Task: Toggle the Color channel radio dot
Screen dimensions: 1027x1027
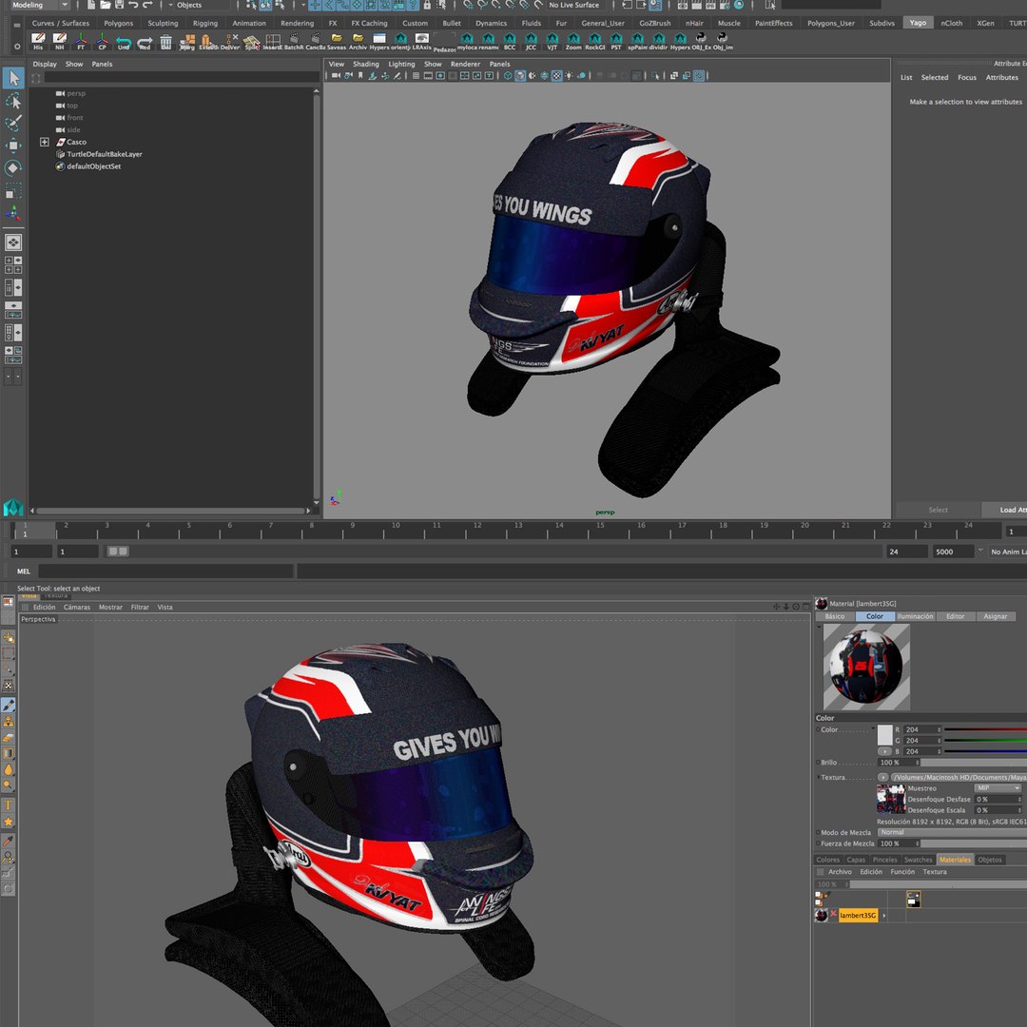Action: click(818, 729)
